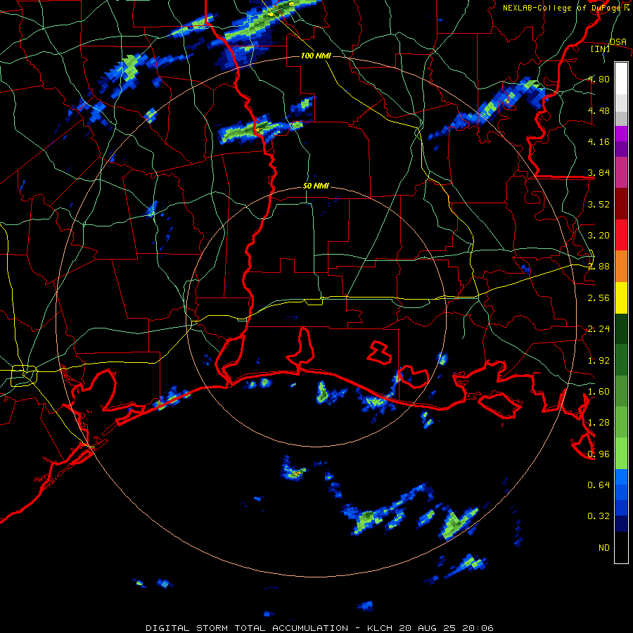Click the darkest green legend swatch

[x=621, y=328]
